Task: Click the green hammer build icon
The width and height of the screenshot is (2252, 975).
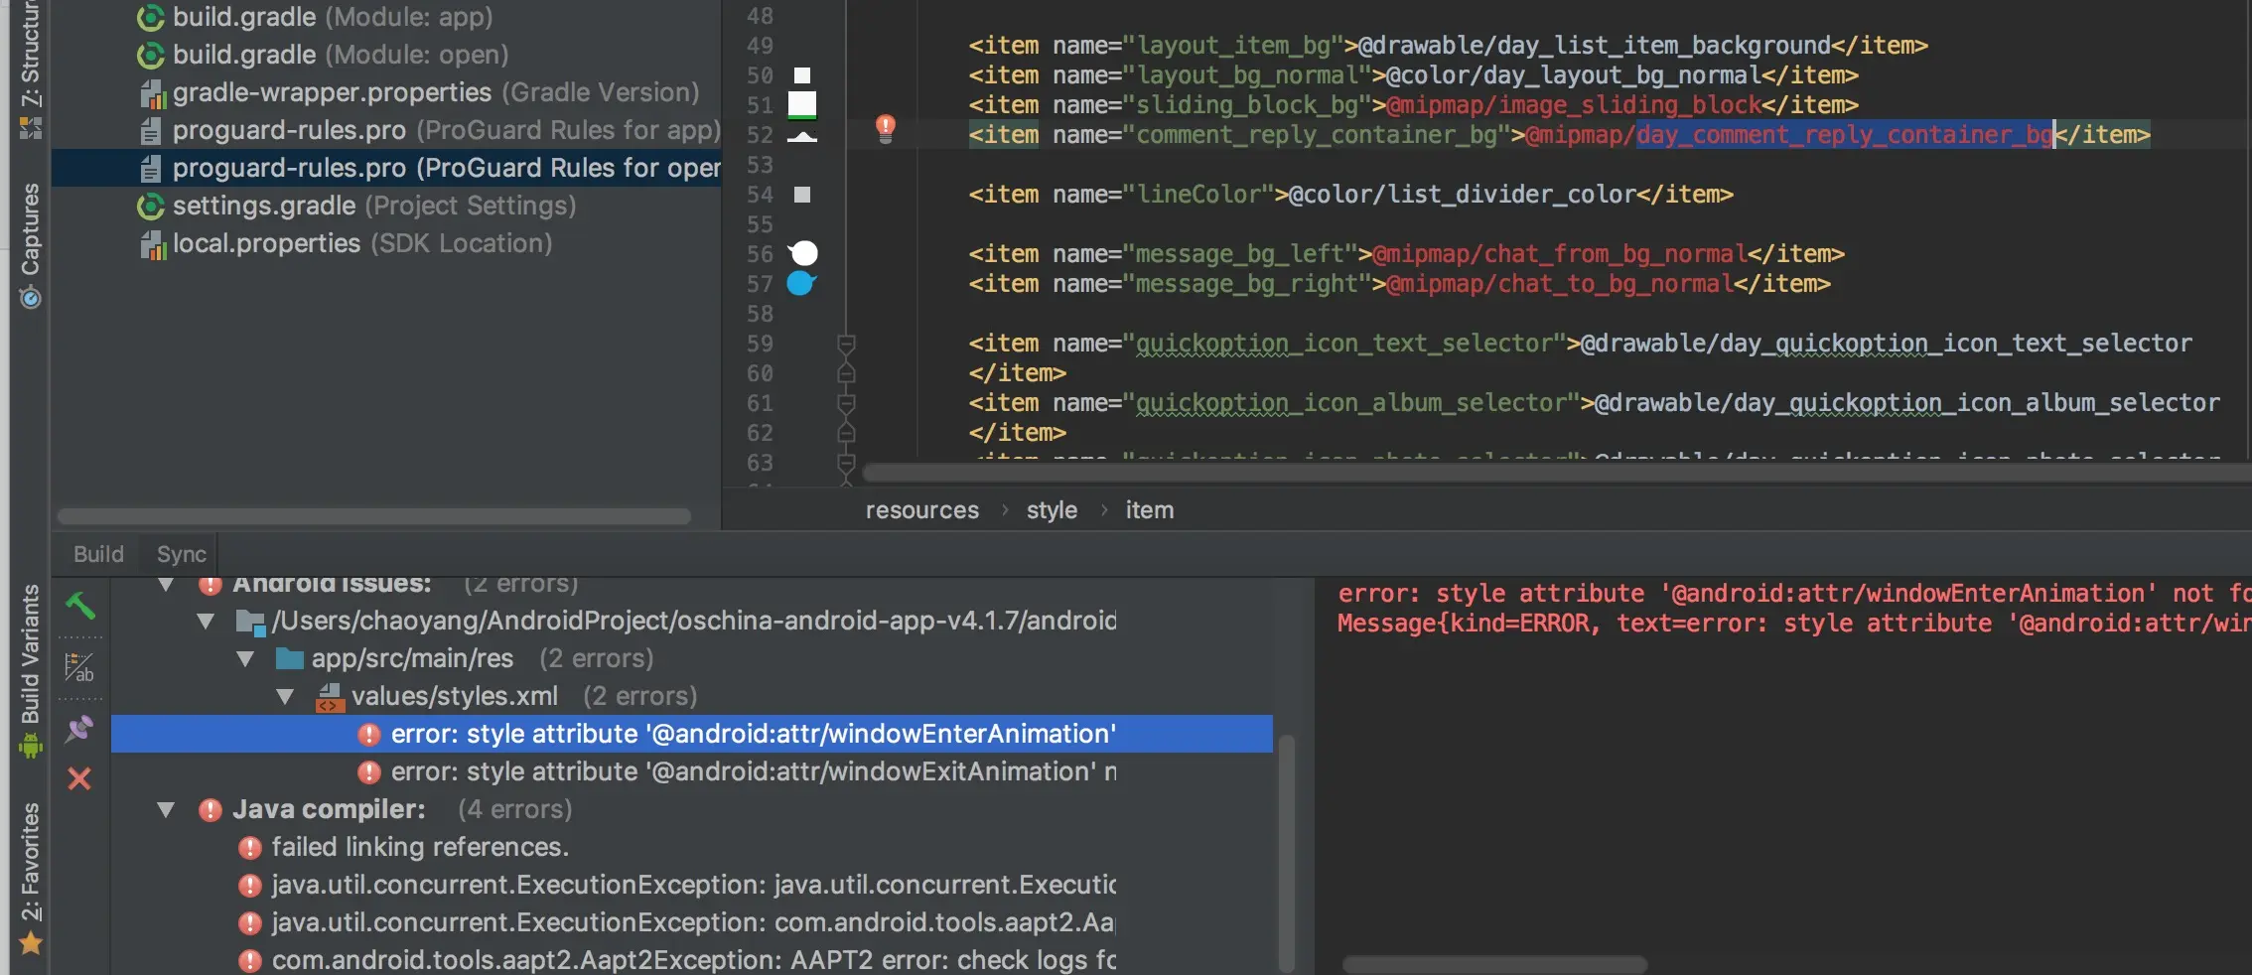Action: click(x=79, y=605)
